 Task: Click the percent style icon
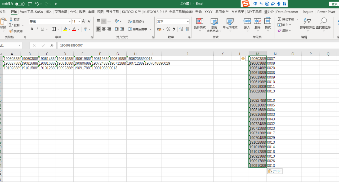168,29
